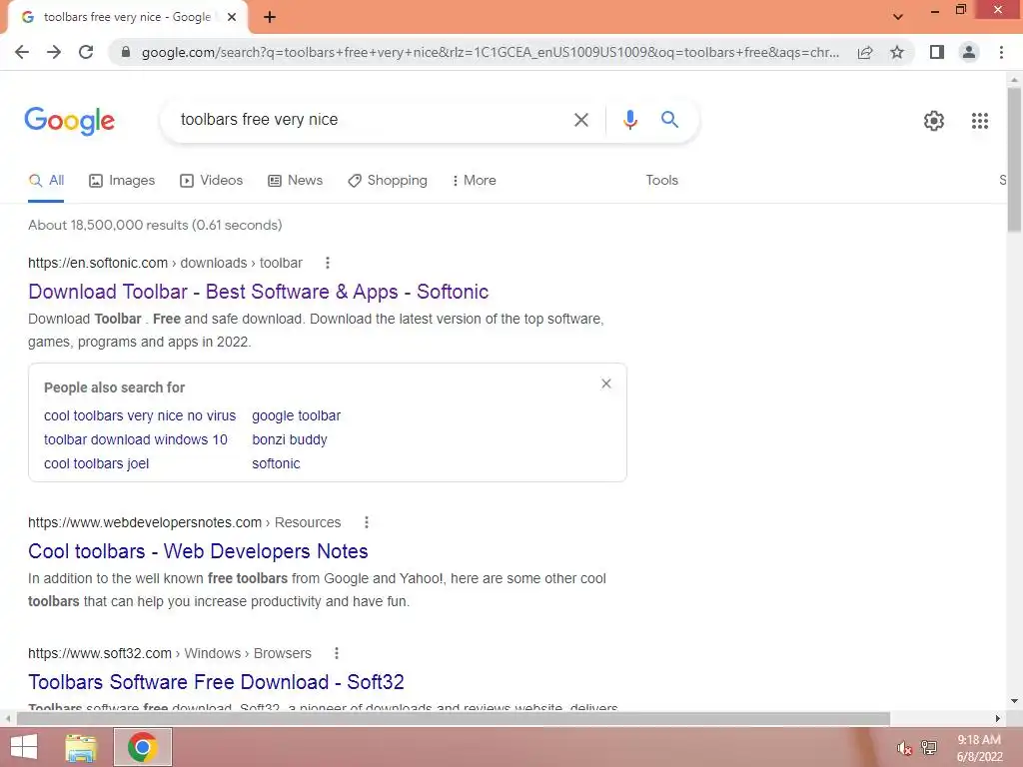Click Chrome icon in taskbar
Viewport: 1023px width, 767px height.
pos(142,747)
